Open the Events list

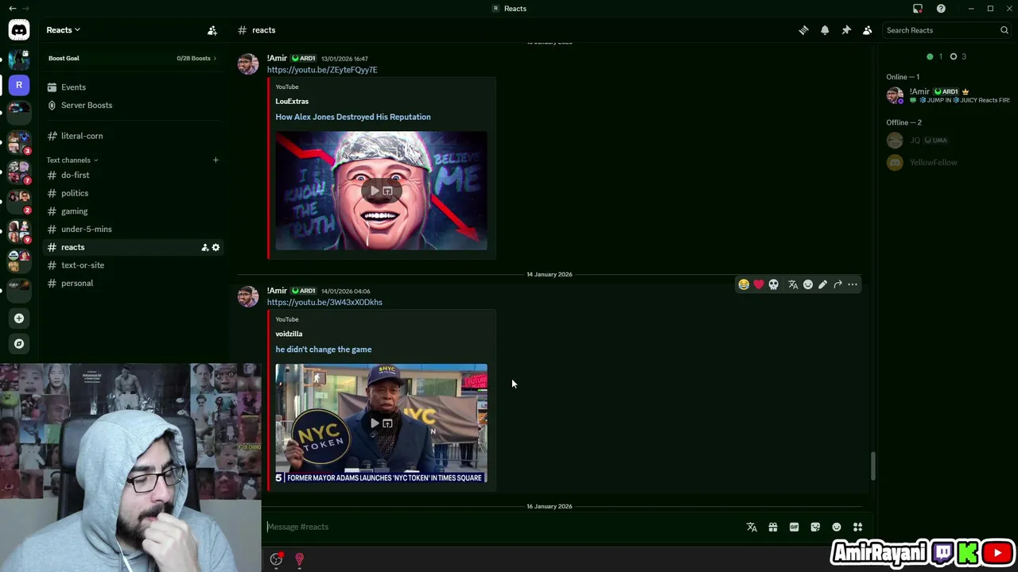coord(134,87)
